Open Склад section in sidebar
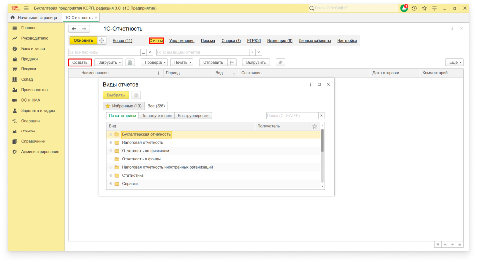Viewport: 477px width, 263px height. pyautogui.click(x=27, y=79)
